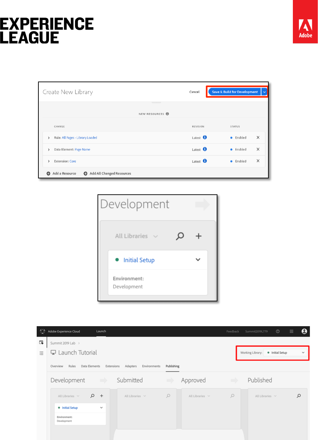Click plus icon in Launch Tutorial Development column
The image size is (318, 440).
[102, 396]
